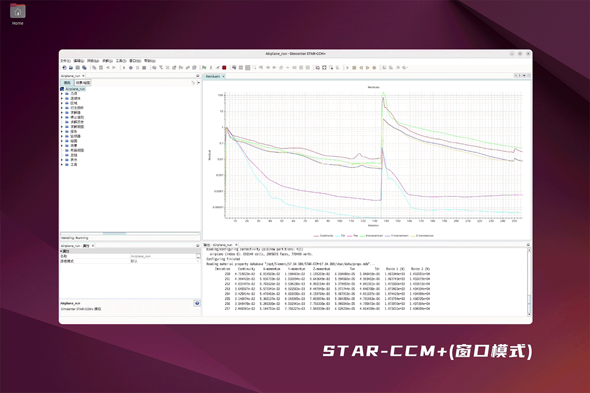Click the 几何 folder icon

[67, 93]
